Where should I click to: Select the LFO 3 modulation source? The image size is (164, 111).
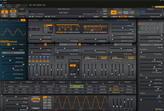coord(37,89)
